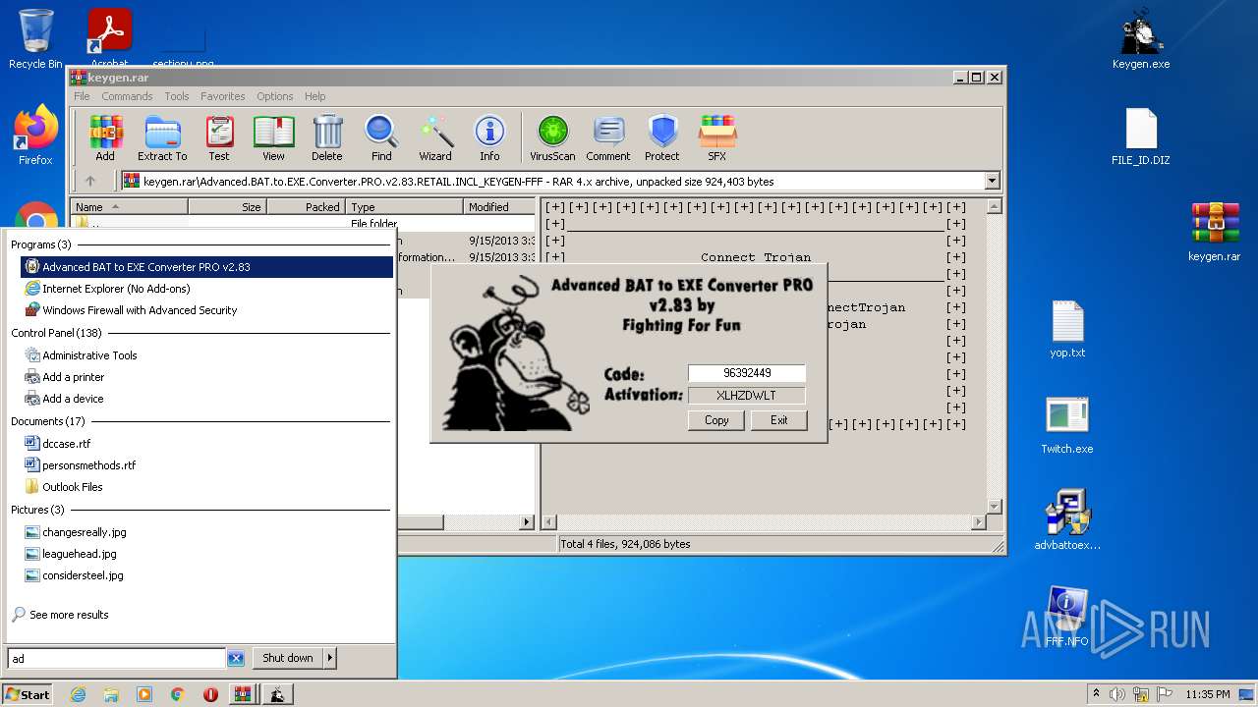Viewport: 1258px width, 707px height.
Task: Open Firefox desktop shortcut
Action: [x=35, y=136]
